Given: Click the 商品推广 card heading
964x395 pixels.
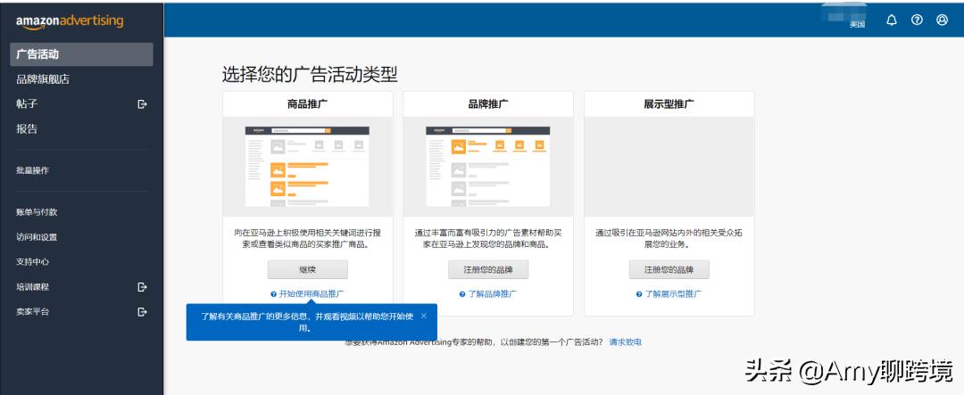Looking at the screenshot, I should point(307,103).
